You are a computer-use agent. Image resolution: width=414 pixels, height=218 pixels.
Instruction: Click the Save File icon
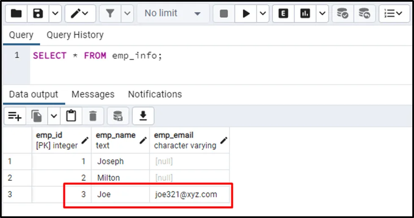click(39, 14)
